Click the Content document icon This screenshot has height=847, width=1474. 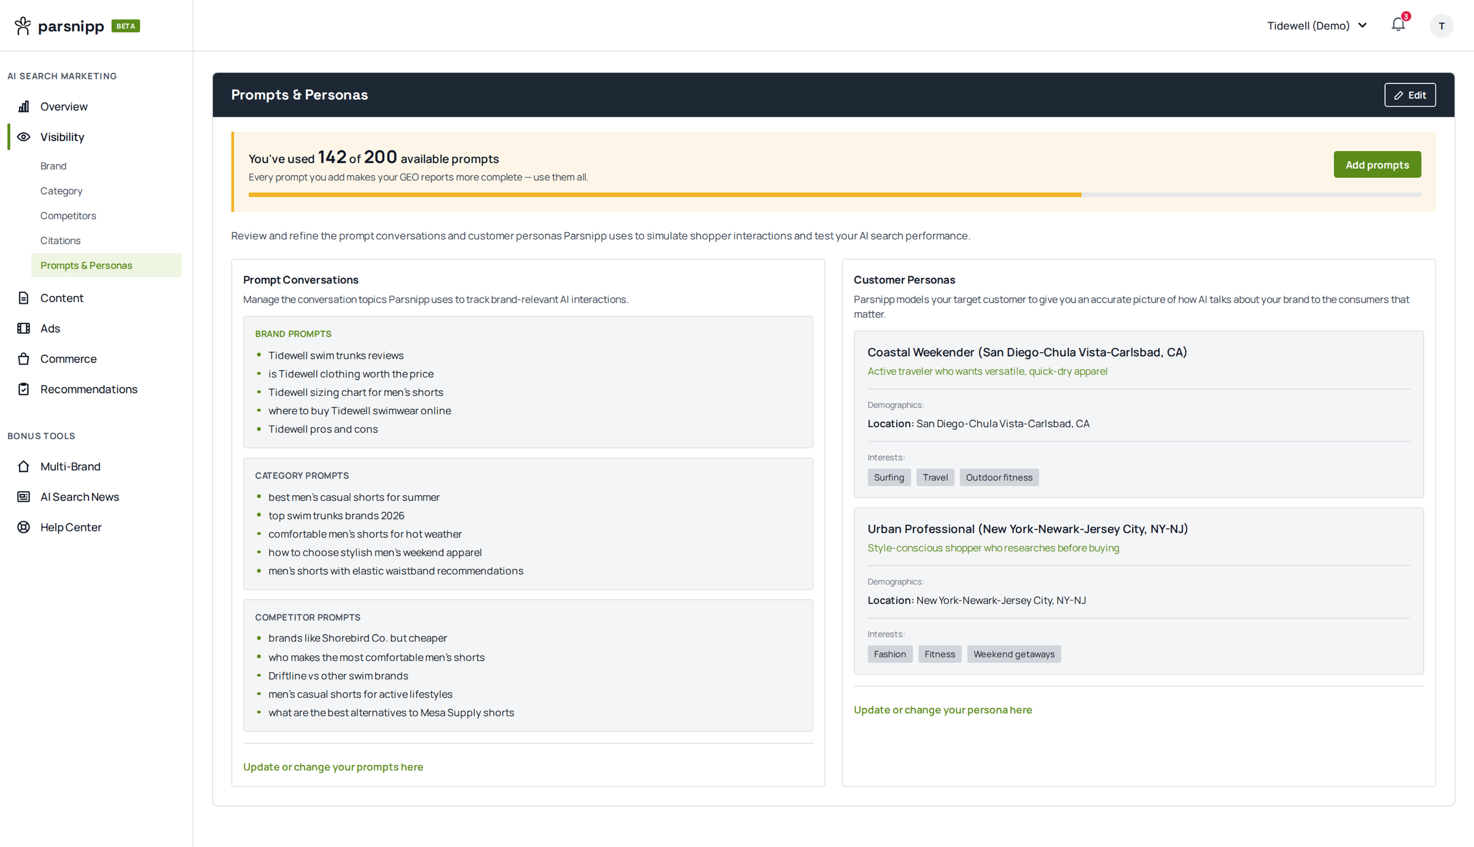(x=23, y=298)
